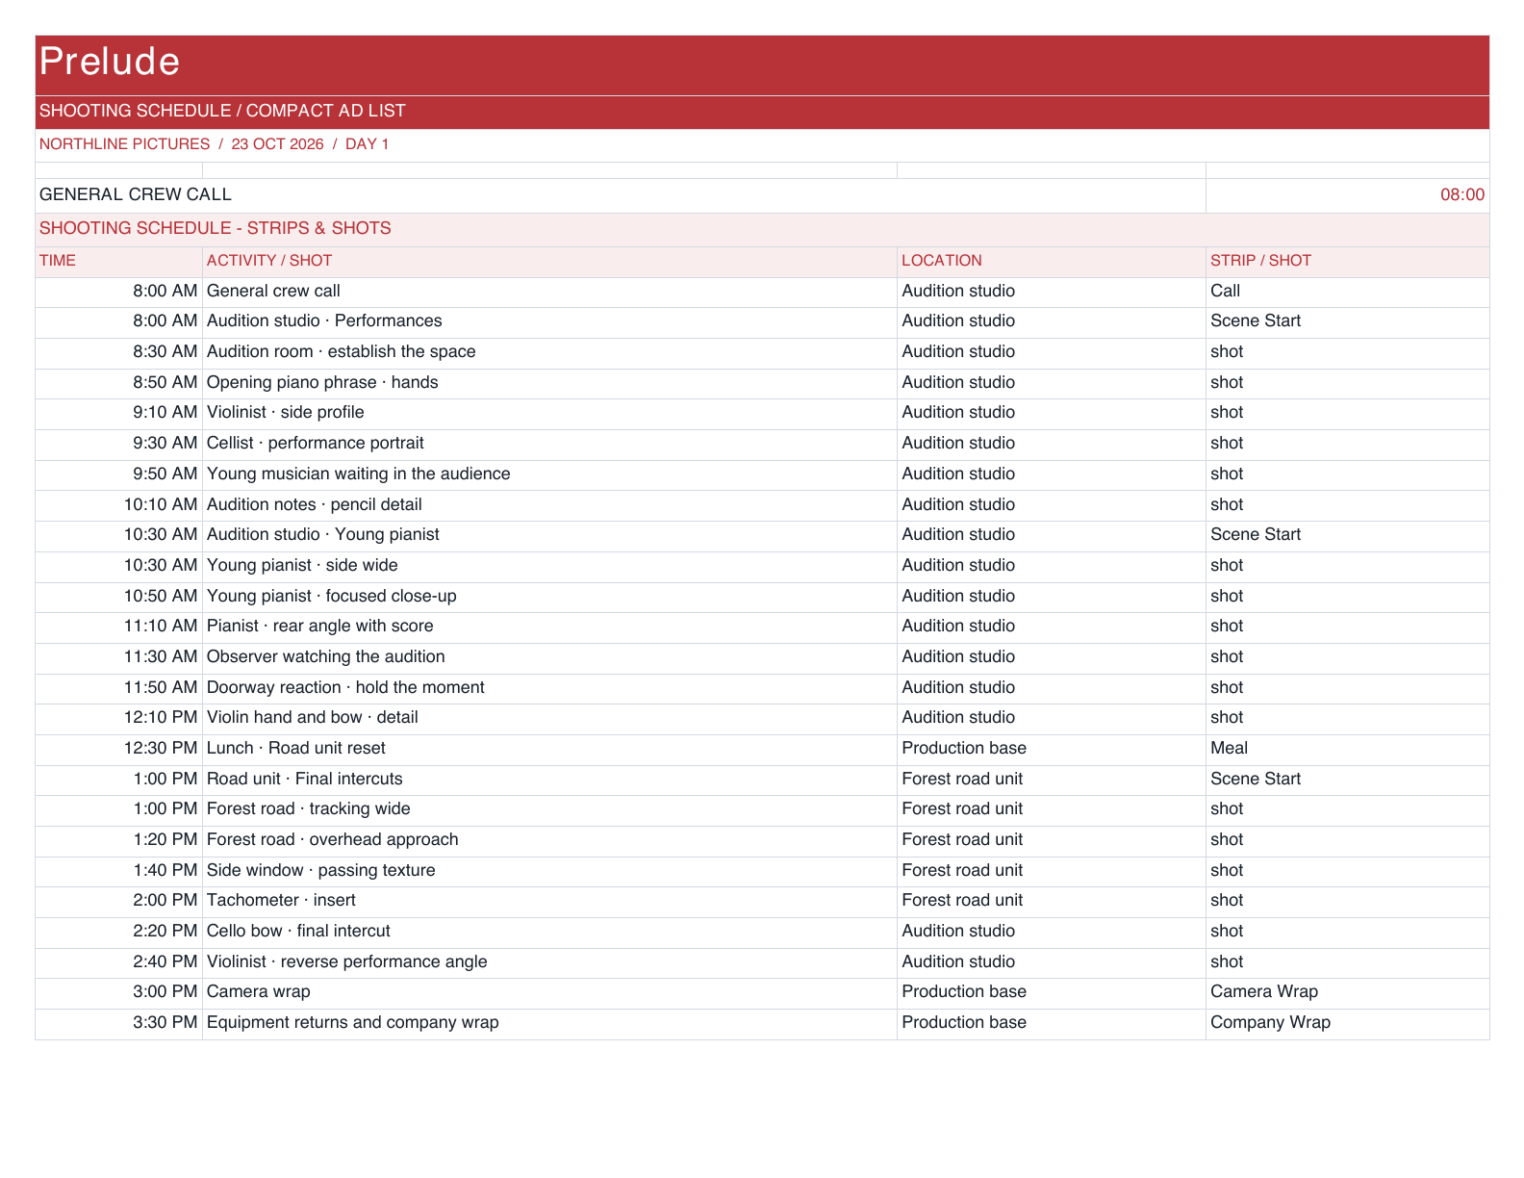The width and height of the screenshot is (1524, 1178).
Task: Click the ACTIVITY / SHOT column header
Action: tap(549, 262)
